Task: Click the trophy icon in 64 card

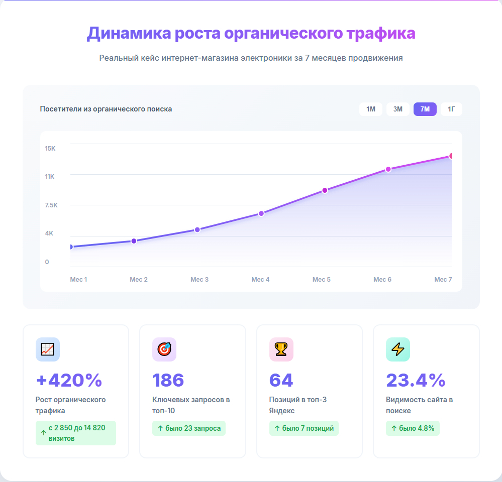Action: tap(281, 349)
